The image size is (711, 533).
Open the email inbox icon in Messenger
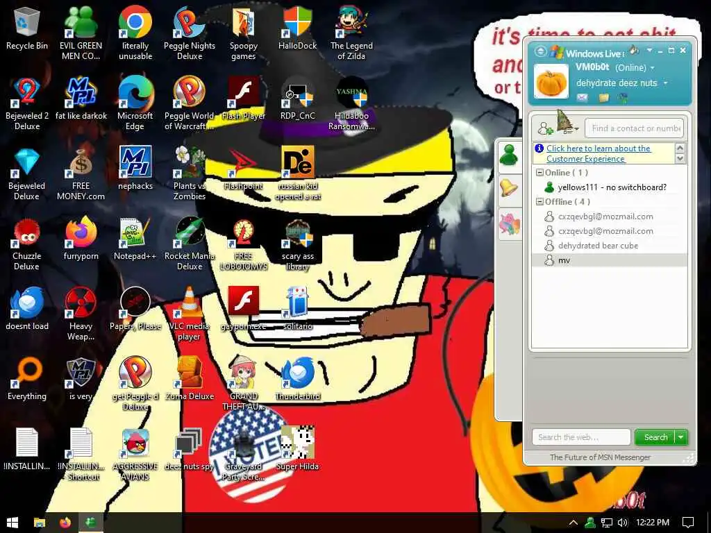[583, 97]
